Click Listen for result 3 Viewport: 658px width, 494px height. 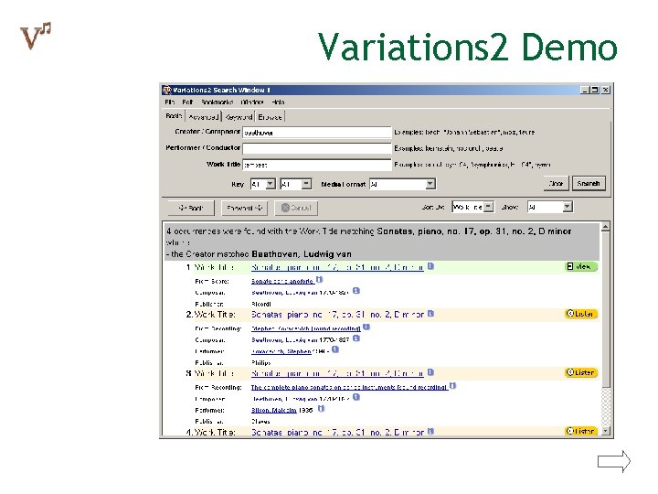581,372
